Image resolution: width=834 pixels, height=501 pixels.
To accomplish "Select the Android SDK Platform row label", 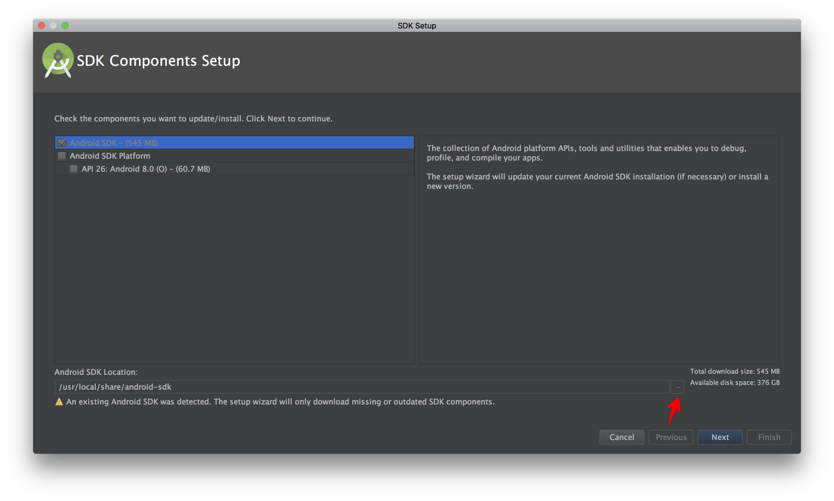I will tap(110, 156).
